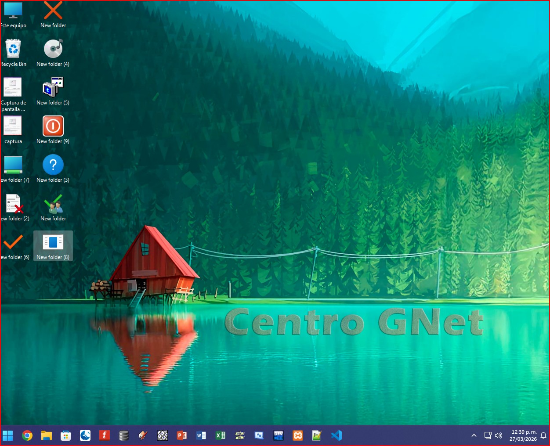Open the network status tray icon
This screenshot has height=446, width=550.
488,435
